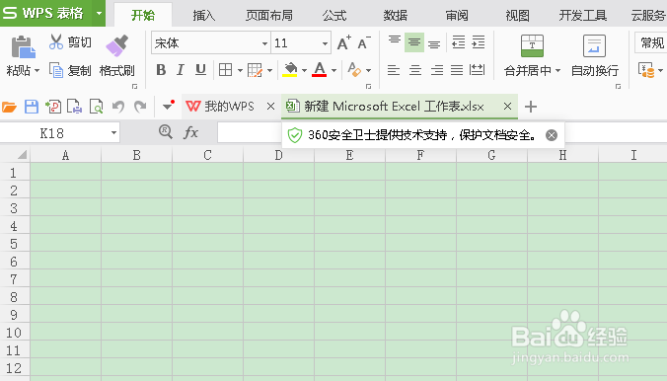Screen dimensions: 667x381
Task: Click the Wrap Text icon
Action: (594, 46)
